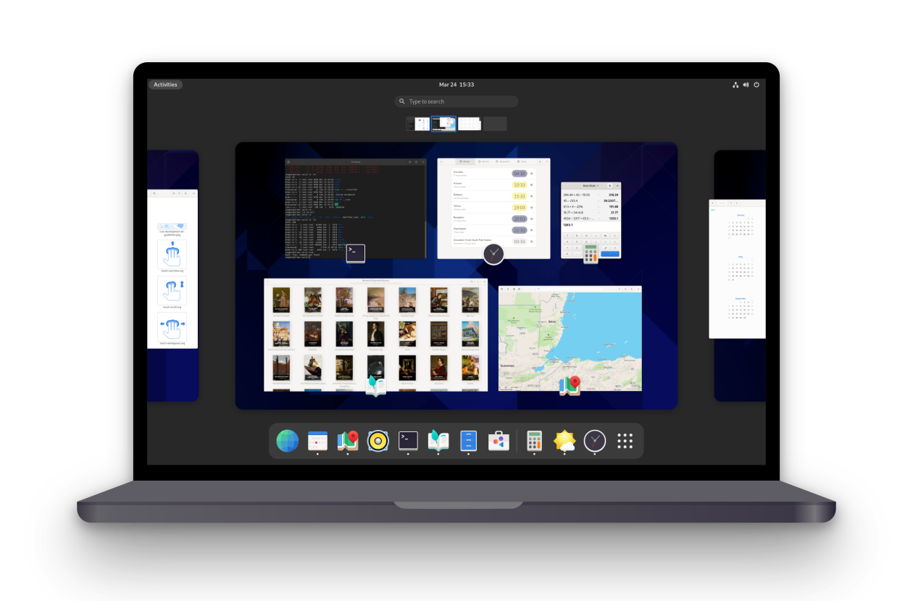Open the yellow speaker music app in dock
The image size is (913, 608).
tap(378, 441)
